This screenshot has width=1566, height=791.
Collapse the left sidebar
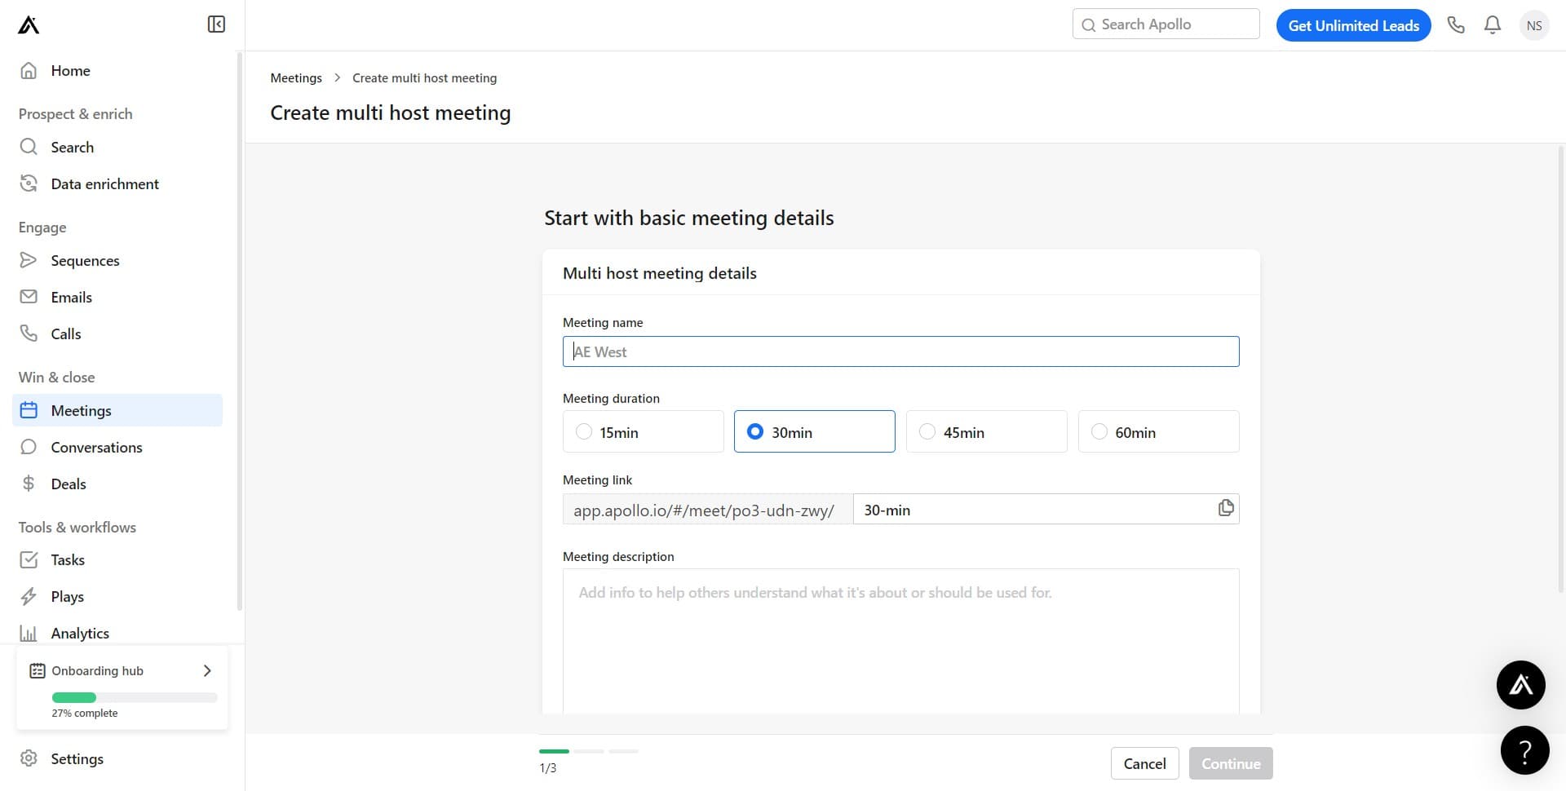pos(215,24)
